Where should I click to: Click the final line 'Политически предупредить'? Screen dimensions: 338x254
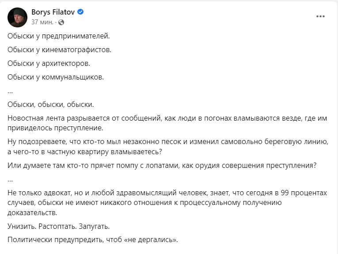pyautogui.click(x=93, y=240)
